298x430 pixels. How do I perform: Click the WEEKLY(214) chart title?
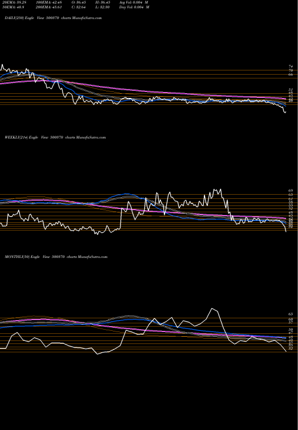[55, 137]
